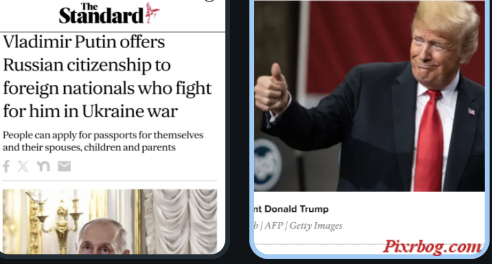
Task: Click the thumbs-up hand in photo
Action: [272, 90]
